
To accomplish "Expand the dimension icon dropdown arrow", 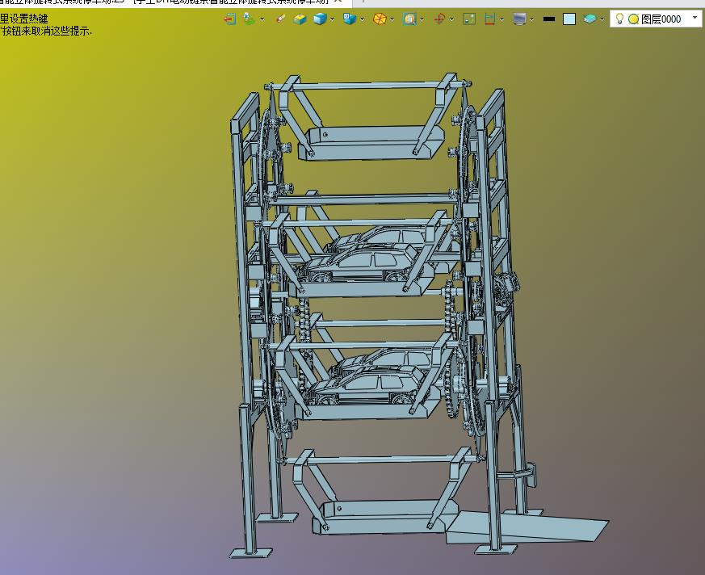I will coord(501,19).
